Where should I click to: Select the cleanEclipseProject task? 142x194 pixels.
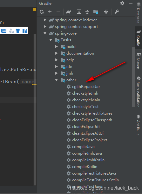(90, 140)
